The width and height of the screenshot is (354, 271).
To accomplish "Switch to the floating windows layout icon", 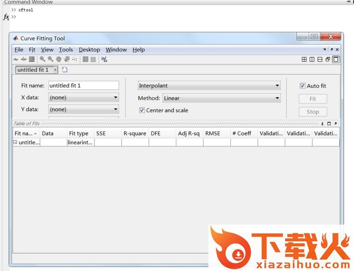I will [328, 59].
